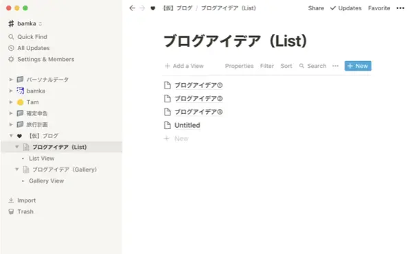This screenshot has width=412, height=254.
Task: Click the back arrow in top bar
Action: click(132, 8)
